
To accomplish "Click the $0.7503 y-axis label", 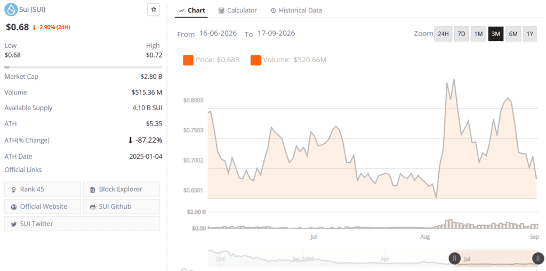I will [193, 130].
